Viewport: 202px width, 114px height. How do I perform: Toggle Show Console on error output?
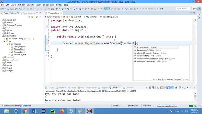pos(172,88)
